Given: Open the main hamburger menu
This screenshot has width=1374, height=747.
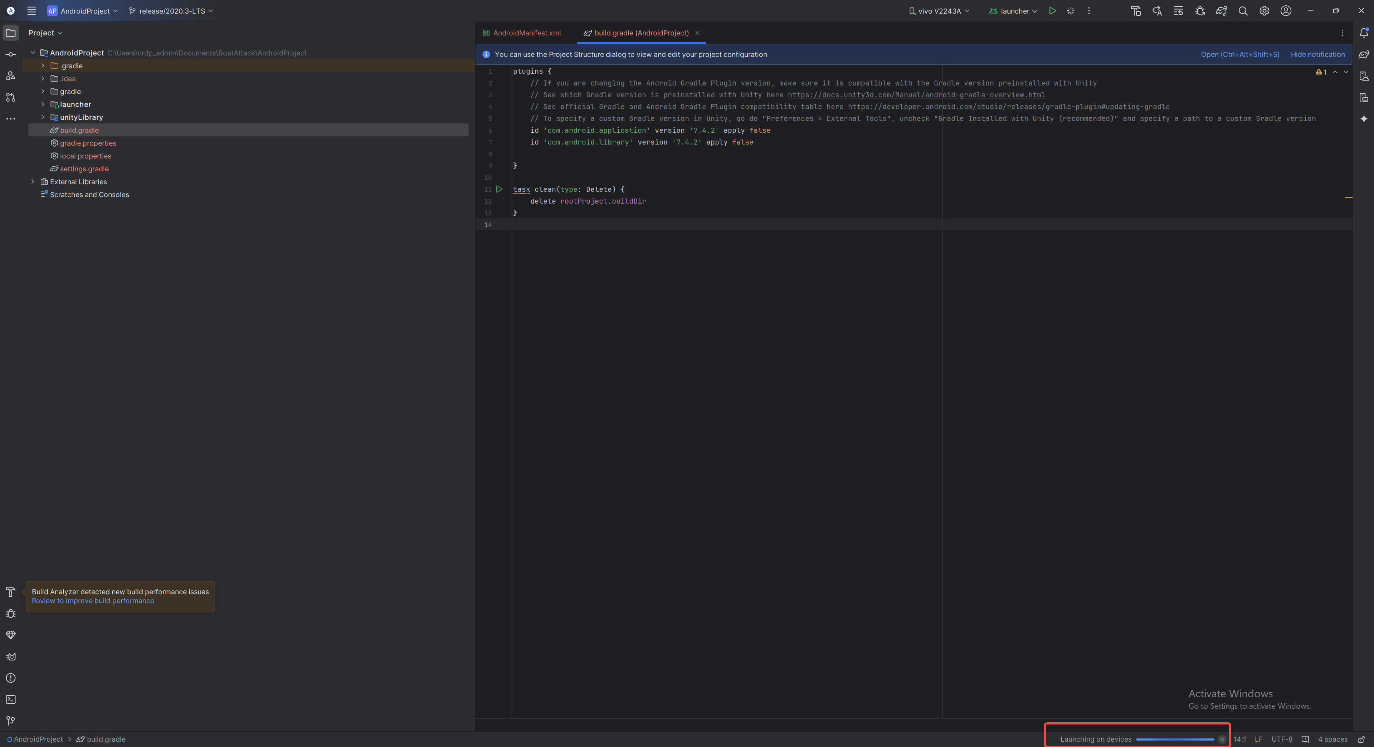Looking at the screenshot, I should (31, 11).
